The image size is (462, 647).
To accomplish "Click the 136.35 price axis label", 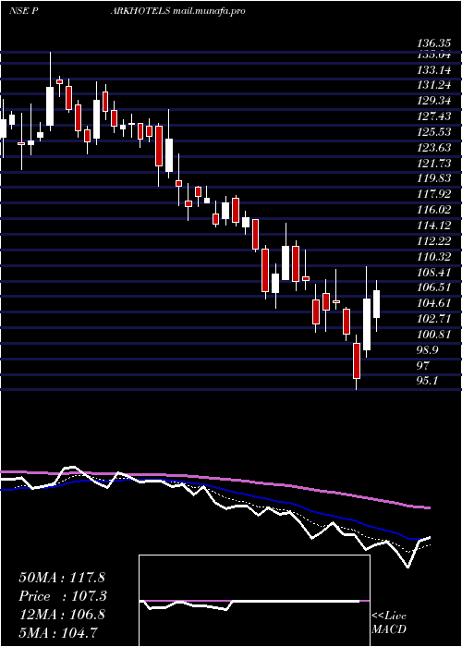I will pos(434,43).
